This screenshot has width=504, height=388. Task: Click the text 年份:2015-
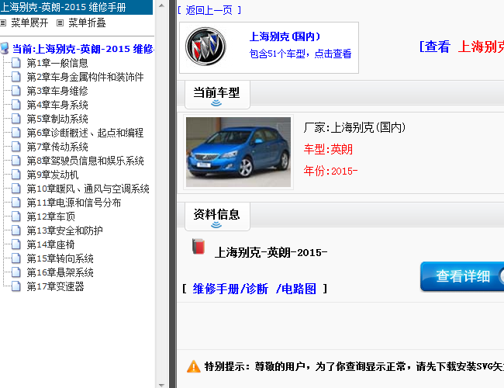tap(330, 171)
